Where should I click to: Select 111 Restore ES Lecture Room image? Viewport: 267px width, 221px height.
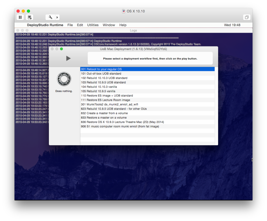pos(147,100)
